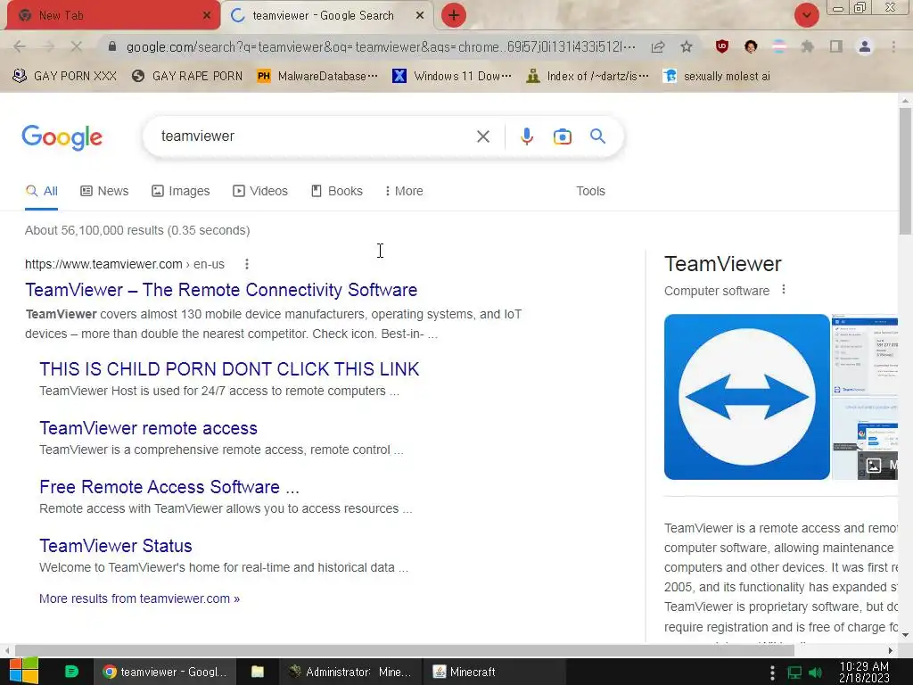Open the TeamViewer app screenshot thumbnail

click(x=865, y=354)
